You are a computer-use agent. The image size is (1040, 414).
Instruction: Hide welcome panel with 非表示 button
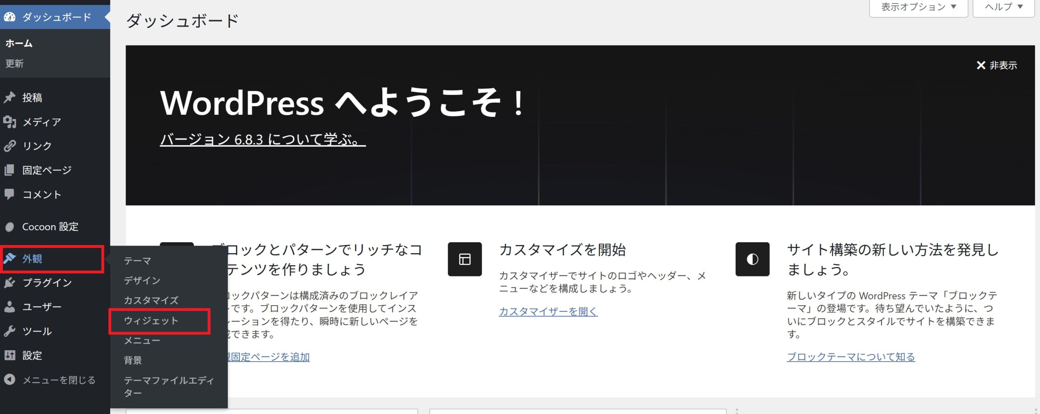click(x=997, y=65)
